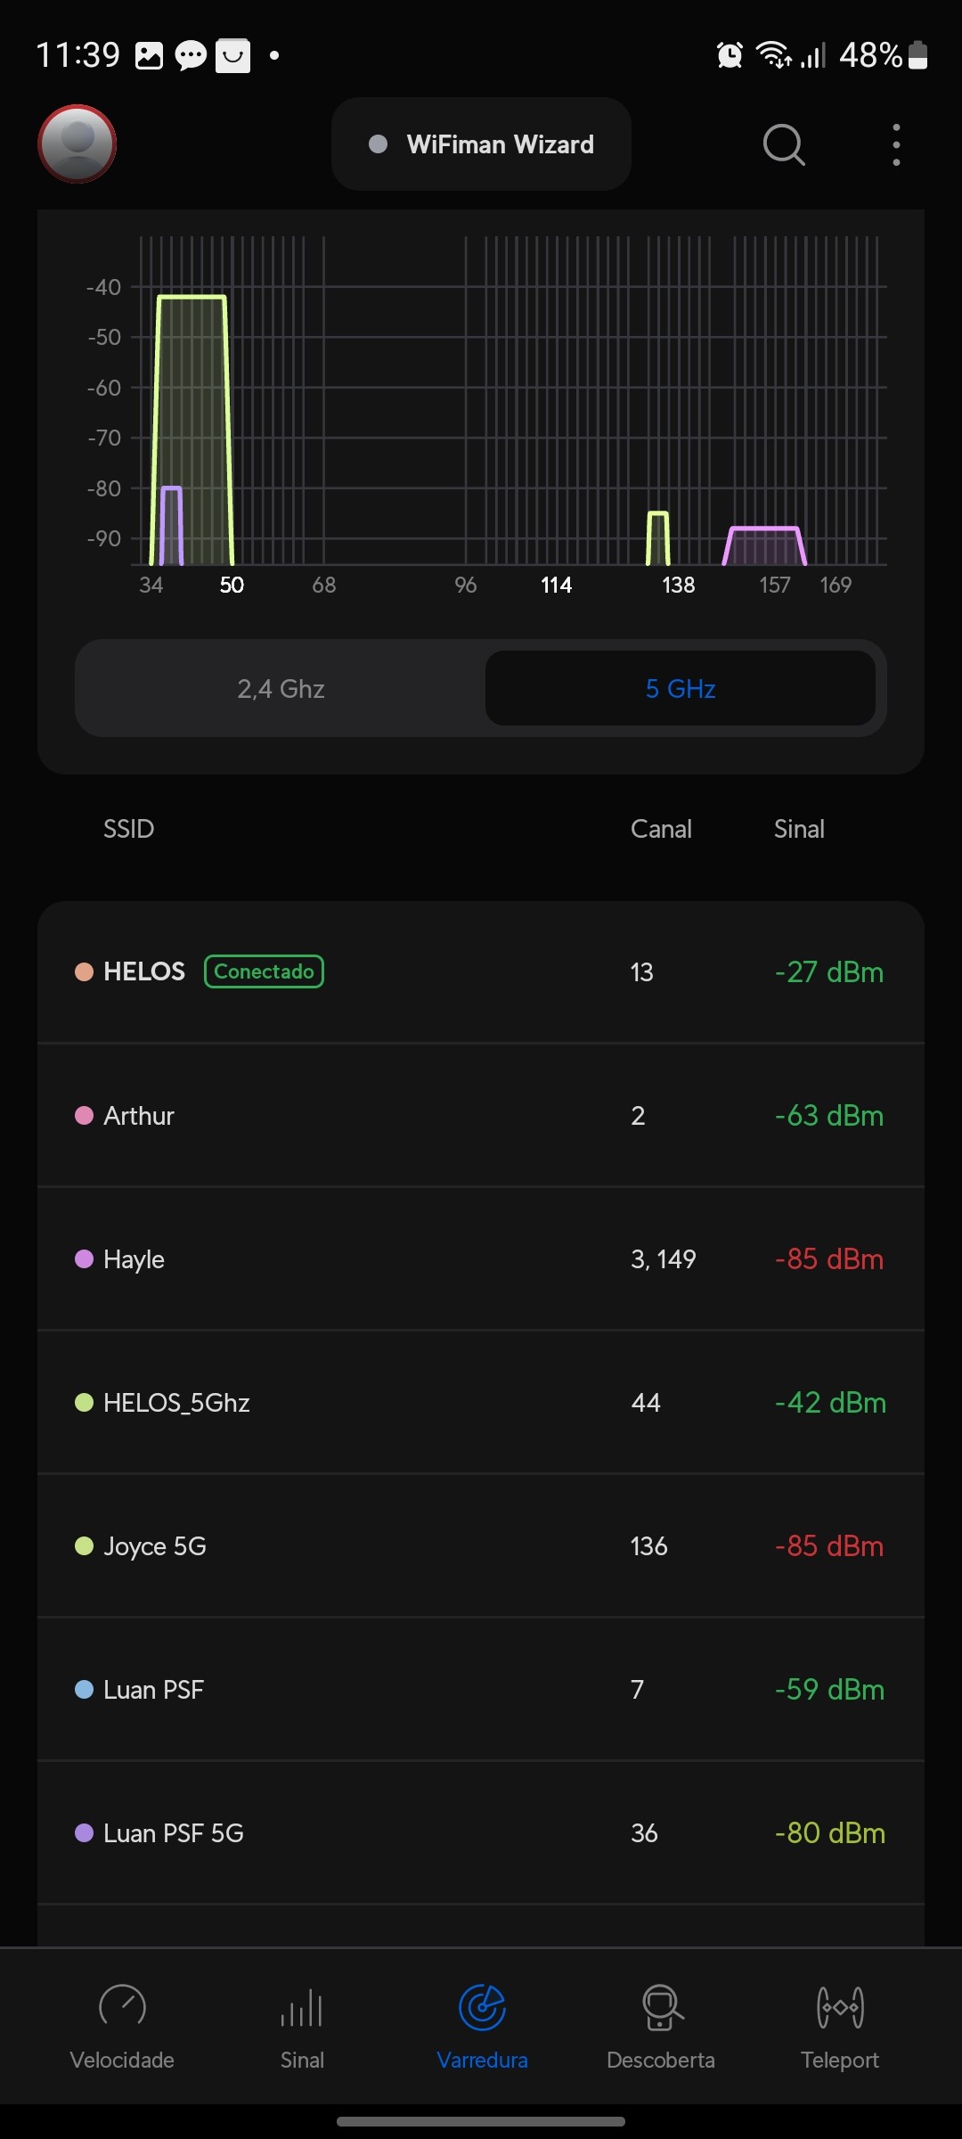
Task: Switch to the 2,4 Ghz band
Action: 281,689
